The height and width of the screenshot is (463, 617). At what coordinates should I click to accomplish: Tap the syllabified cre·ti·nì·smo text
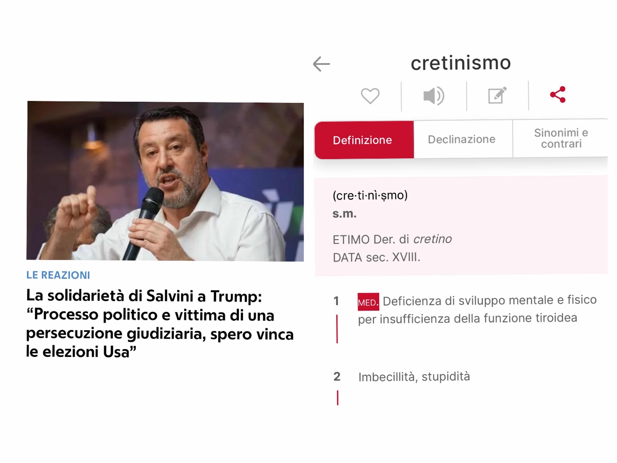370,196
